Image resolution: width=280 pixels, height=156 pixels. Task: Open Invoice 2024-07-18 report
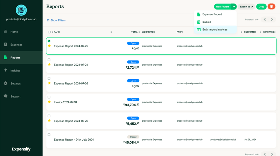coord(65,102)
